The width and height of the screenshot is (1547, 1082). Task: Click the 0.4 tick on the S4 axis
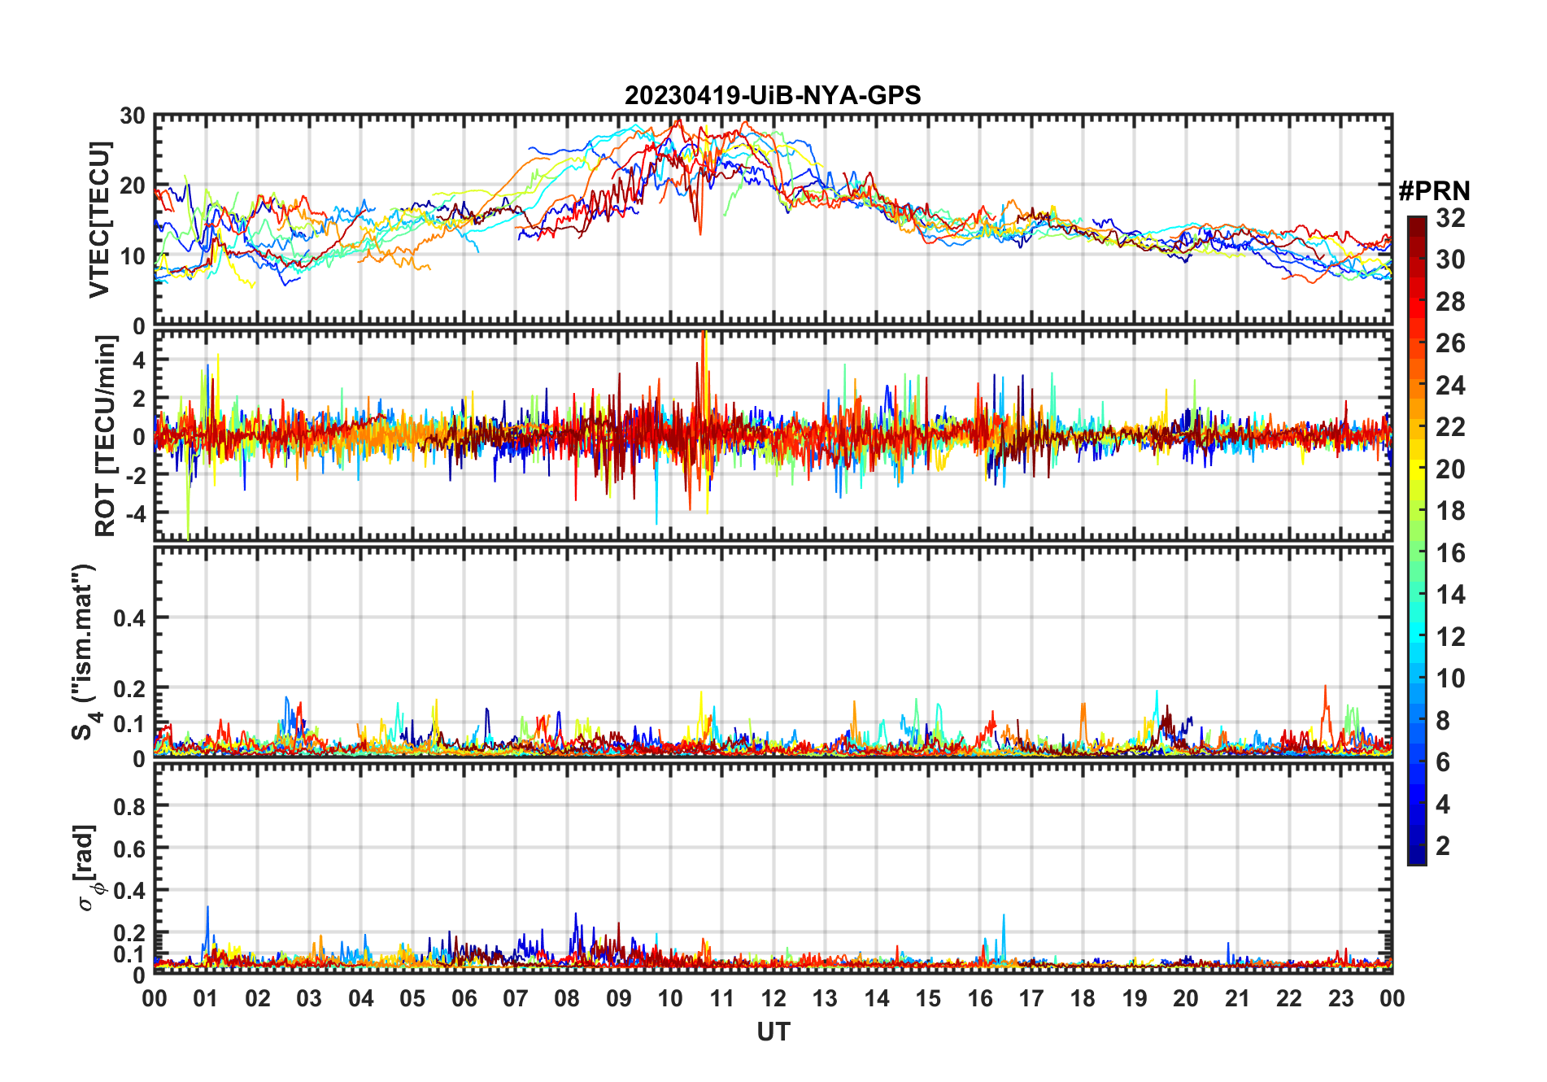tap(129, 618)
